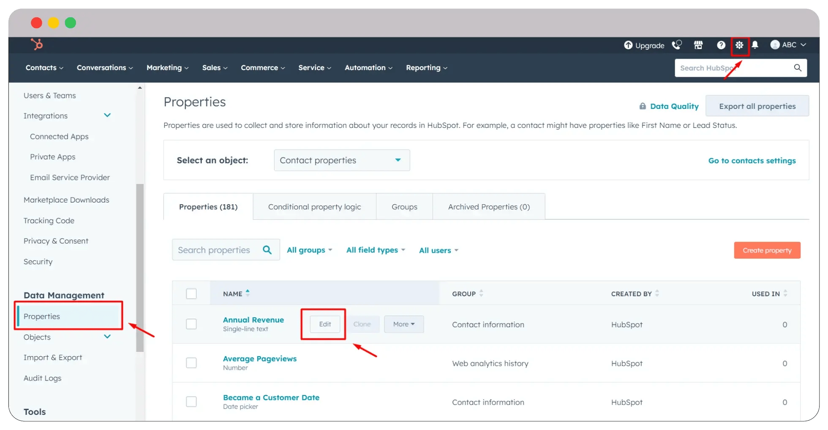Open the settings gear icon
Screen dimensions: 828x430
pyautogui.click(x=740, y=45)
